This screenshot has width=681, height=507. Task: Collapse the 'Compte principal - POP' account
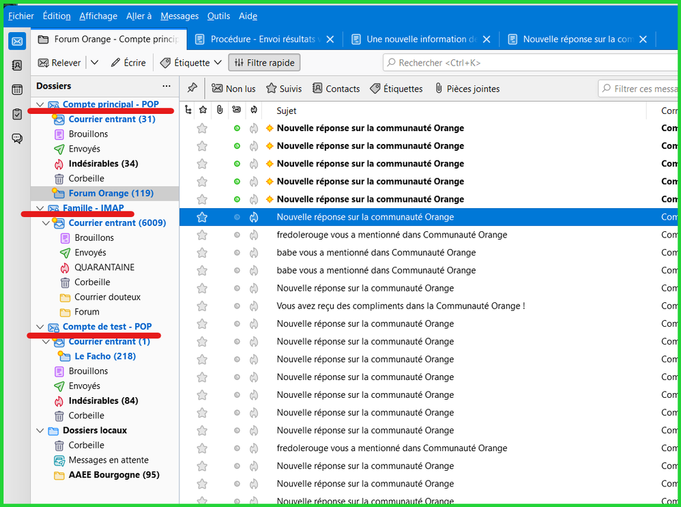(40, 104)
